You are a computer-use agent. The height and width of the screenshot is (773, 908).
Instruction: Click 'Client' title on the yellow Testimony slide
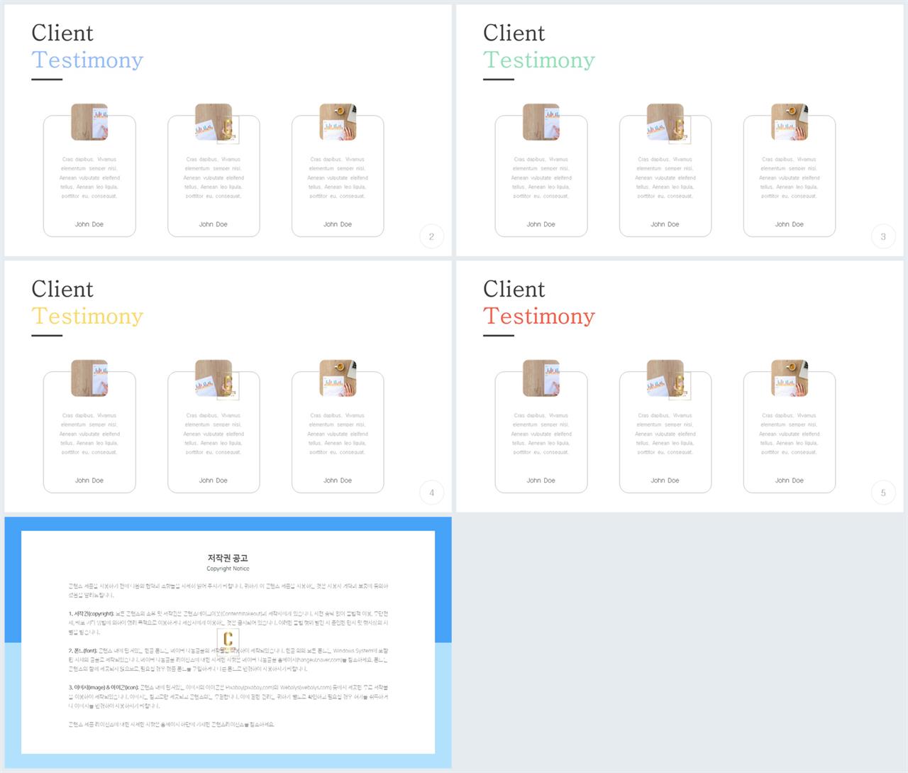(62, 289)
